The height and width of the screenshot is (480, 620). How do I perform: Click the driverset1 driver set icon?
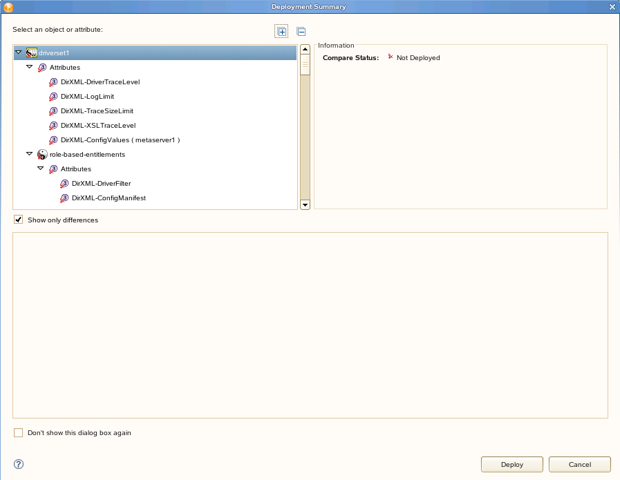[32, 53]
